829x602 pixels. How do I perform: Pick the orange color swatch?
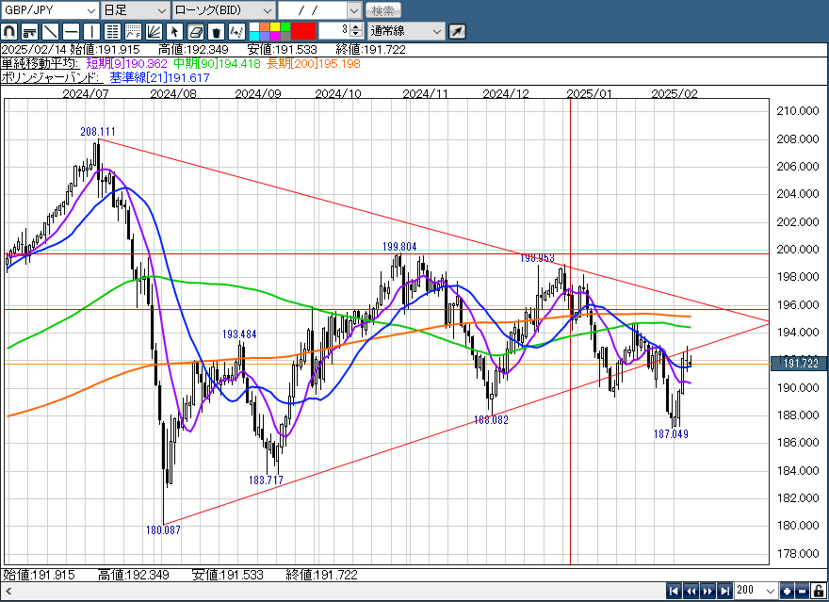(x=265, y=27)
